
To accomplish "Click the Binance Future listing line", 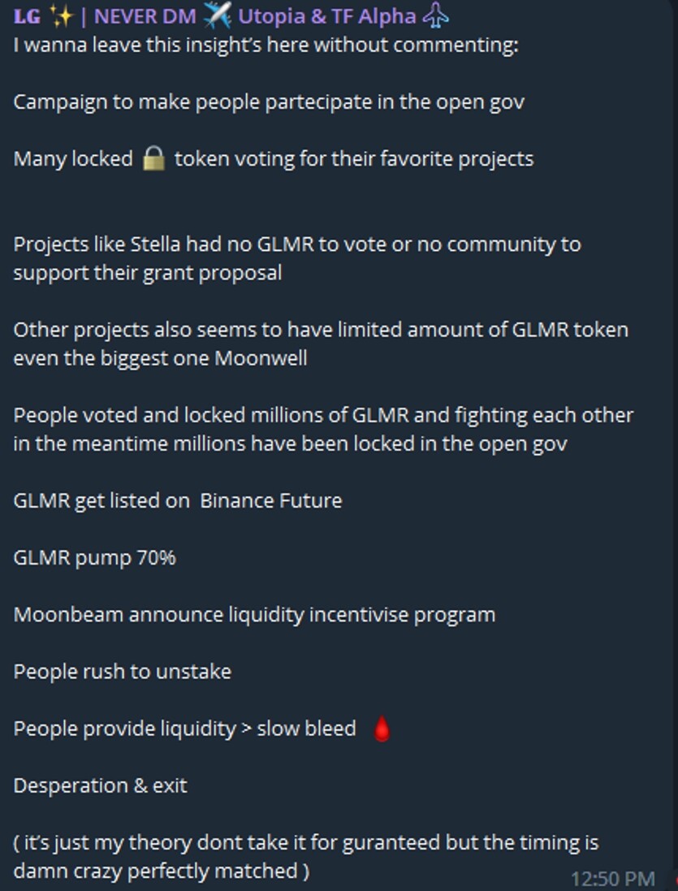I will [x=178, y=500].
